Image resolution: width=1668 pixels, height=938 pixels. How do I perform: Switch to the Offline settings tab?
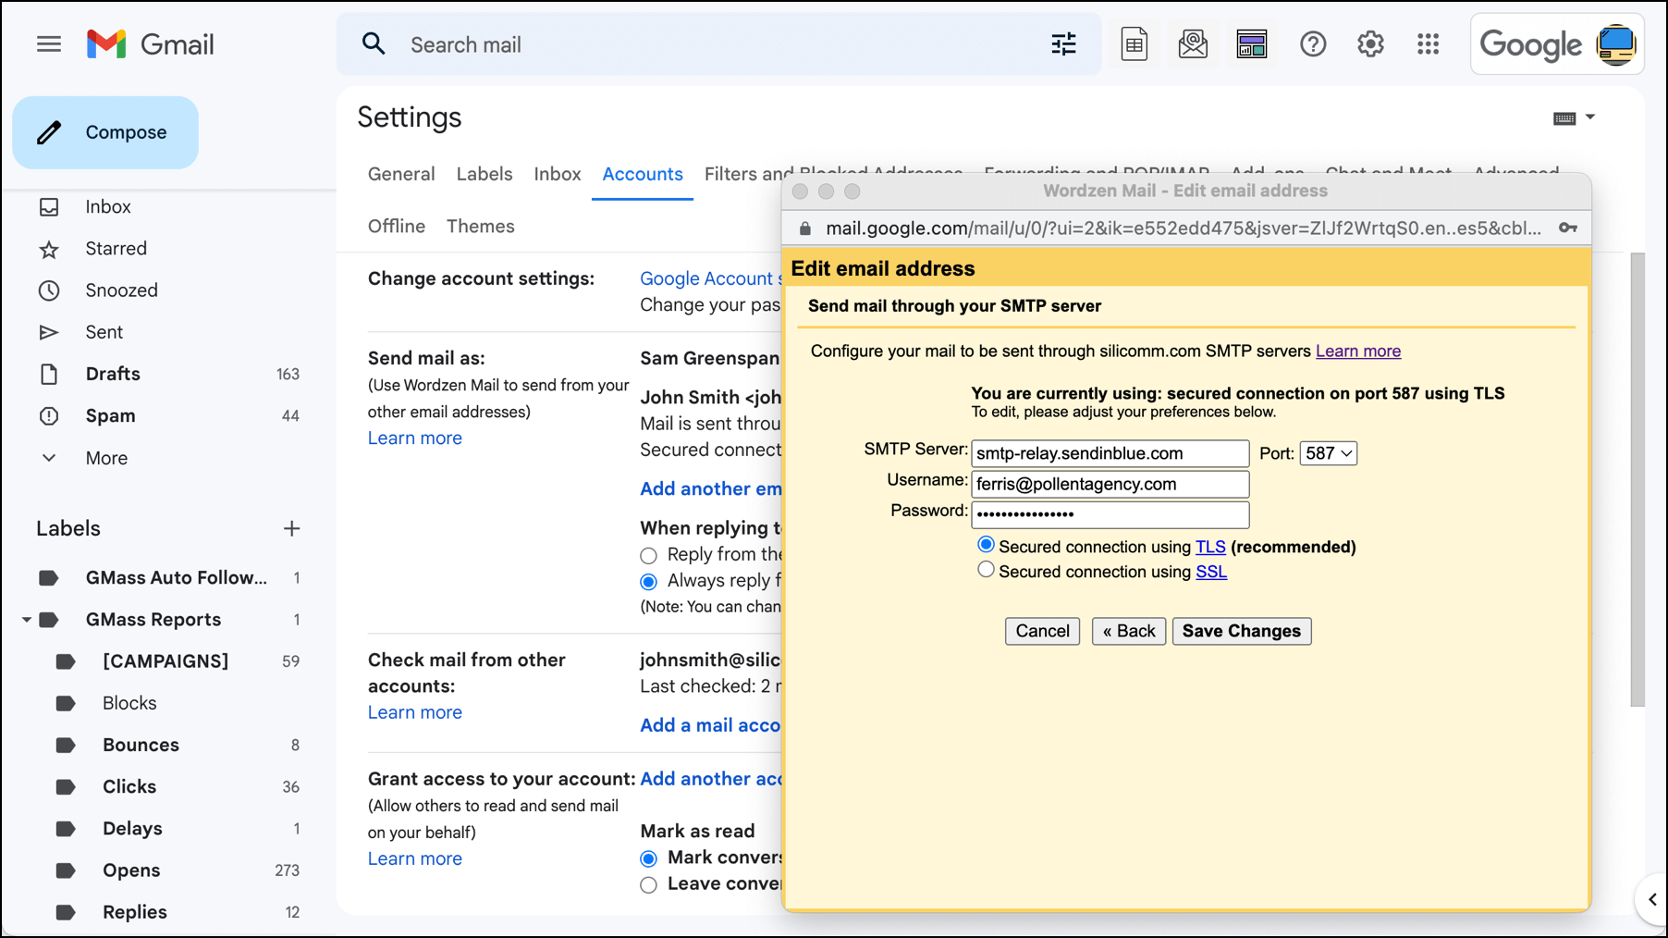point(397,227)
